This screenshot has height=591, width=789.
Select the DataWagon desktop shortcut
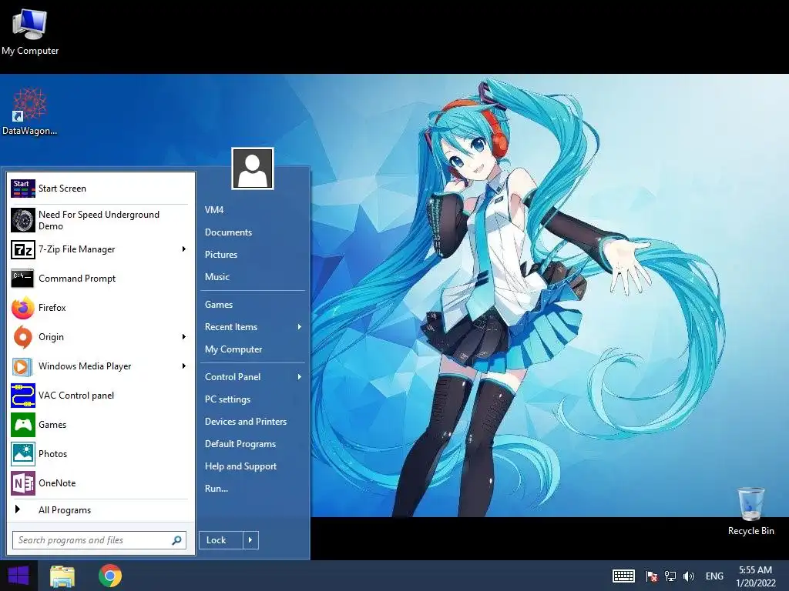30,112
